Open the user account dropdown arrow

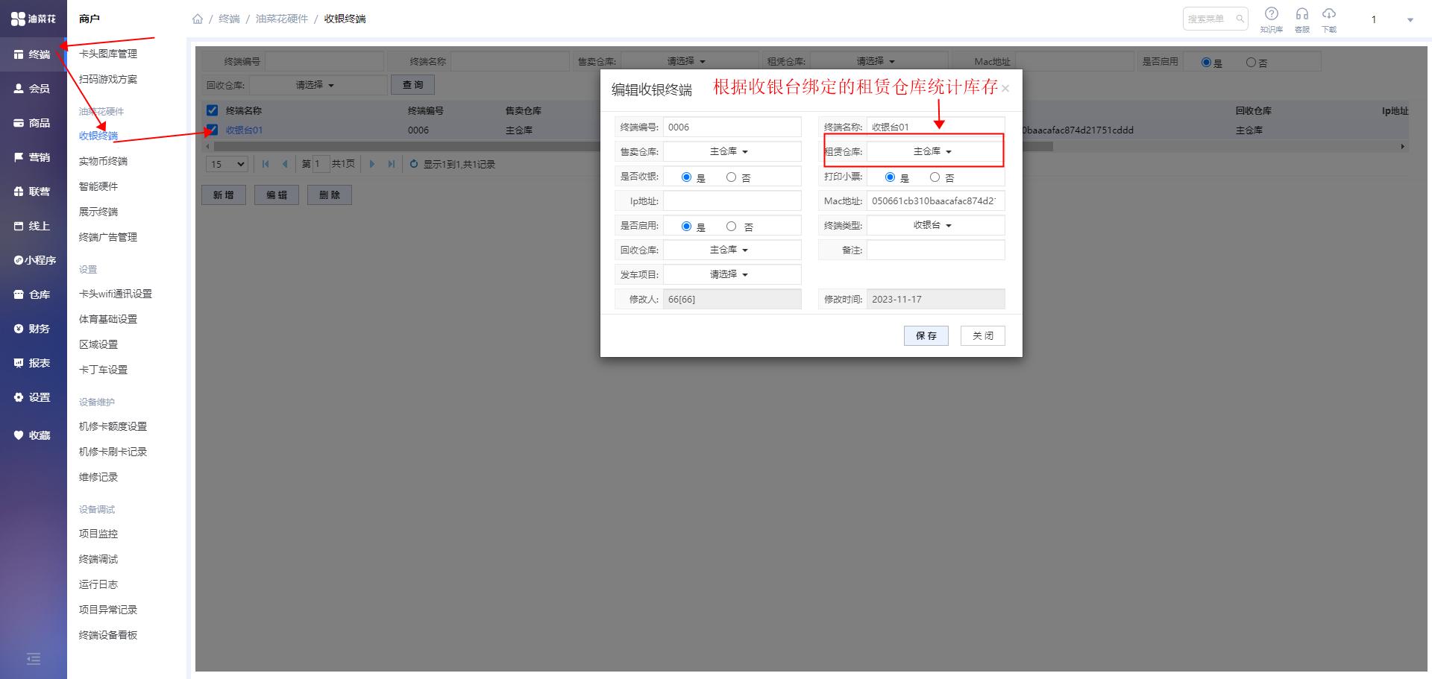[x=1410, y=20]
